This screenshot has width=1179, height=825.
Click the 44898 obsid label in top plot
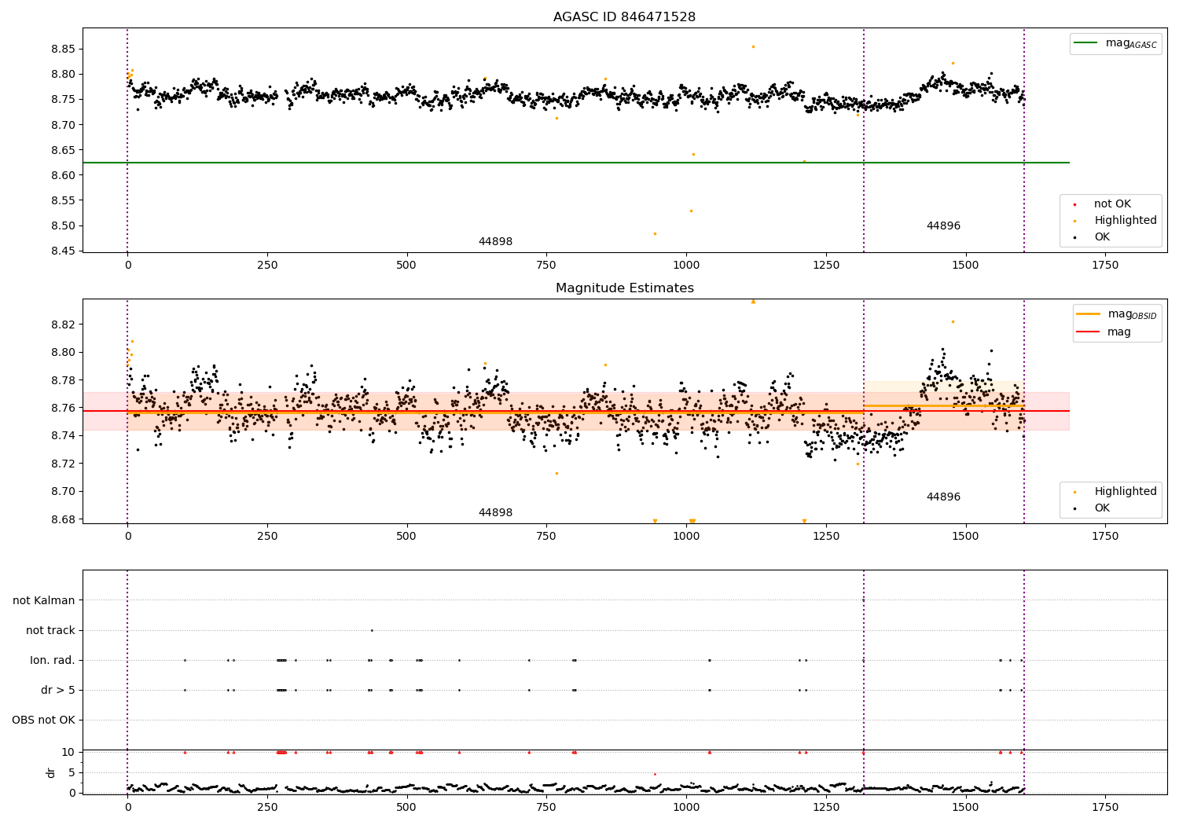(x=495, y=242)
